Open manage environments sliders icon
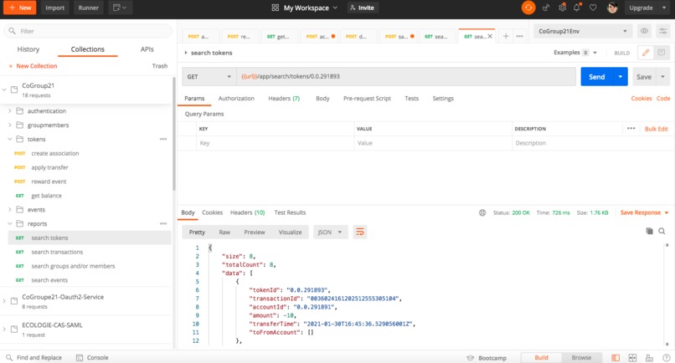 (x=662, y=31)
